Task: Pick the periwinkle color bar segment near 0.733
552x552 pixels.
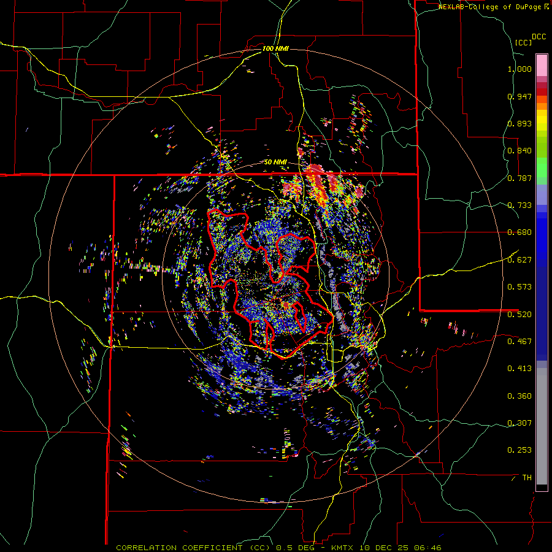Action: (542, 194)
